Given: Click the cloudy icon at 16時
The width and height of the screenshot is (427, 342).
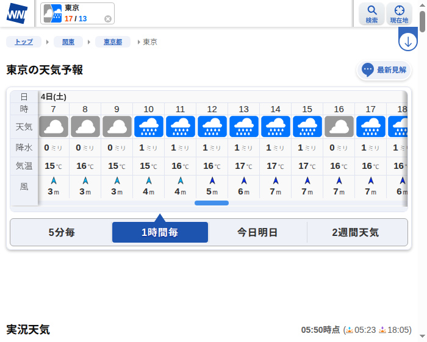Looking at the screenshot, I should pyautogui.click(x=339, y=127).
